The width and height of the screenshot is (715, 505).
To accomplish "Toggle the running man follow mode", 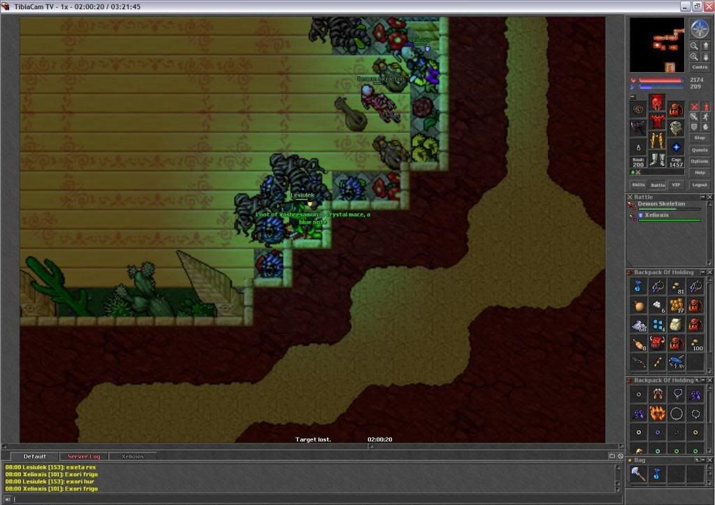I will [x=705, y=117].
